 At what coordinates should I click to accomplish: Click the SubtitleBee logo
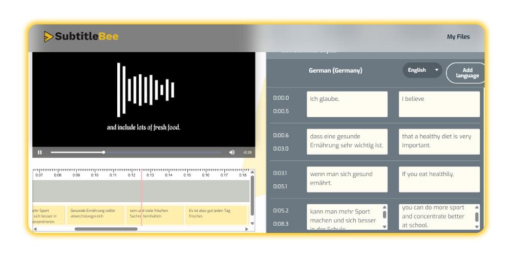[81, 36]
